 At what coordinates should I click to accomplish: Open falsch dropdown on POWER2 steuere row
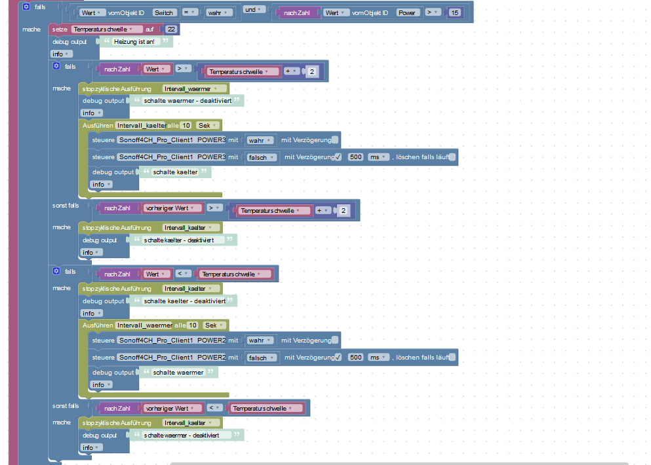[262, 358]
